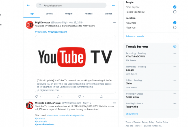Open the #click_away trend

151,95
